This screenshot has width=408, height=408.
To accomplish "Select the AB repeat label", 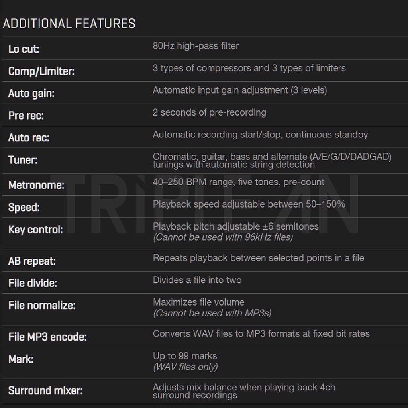I will (32, 261).
